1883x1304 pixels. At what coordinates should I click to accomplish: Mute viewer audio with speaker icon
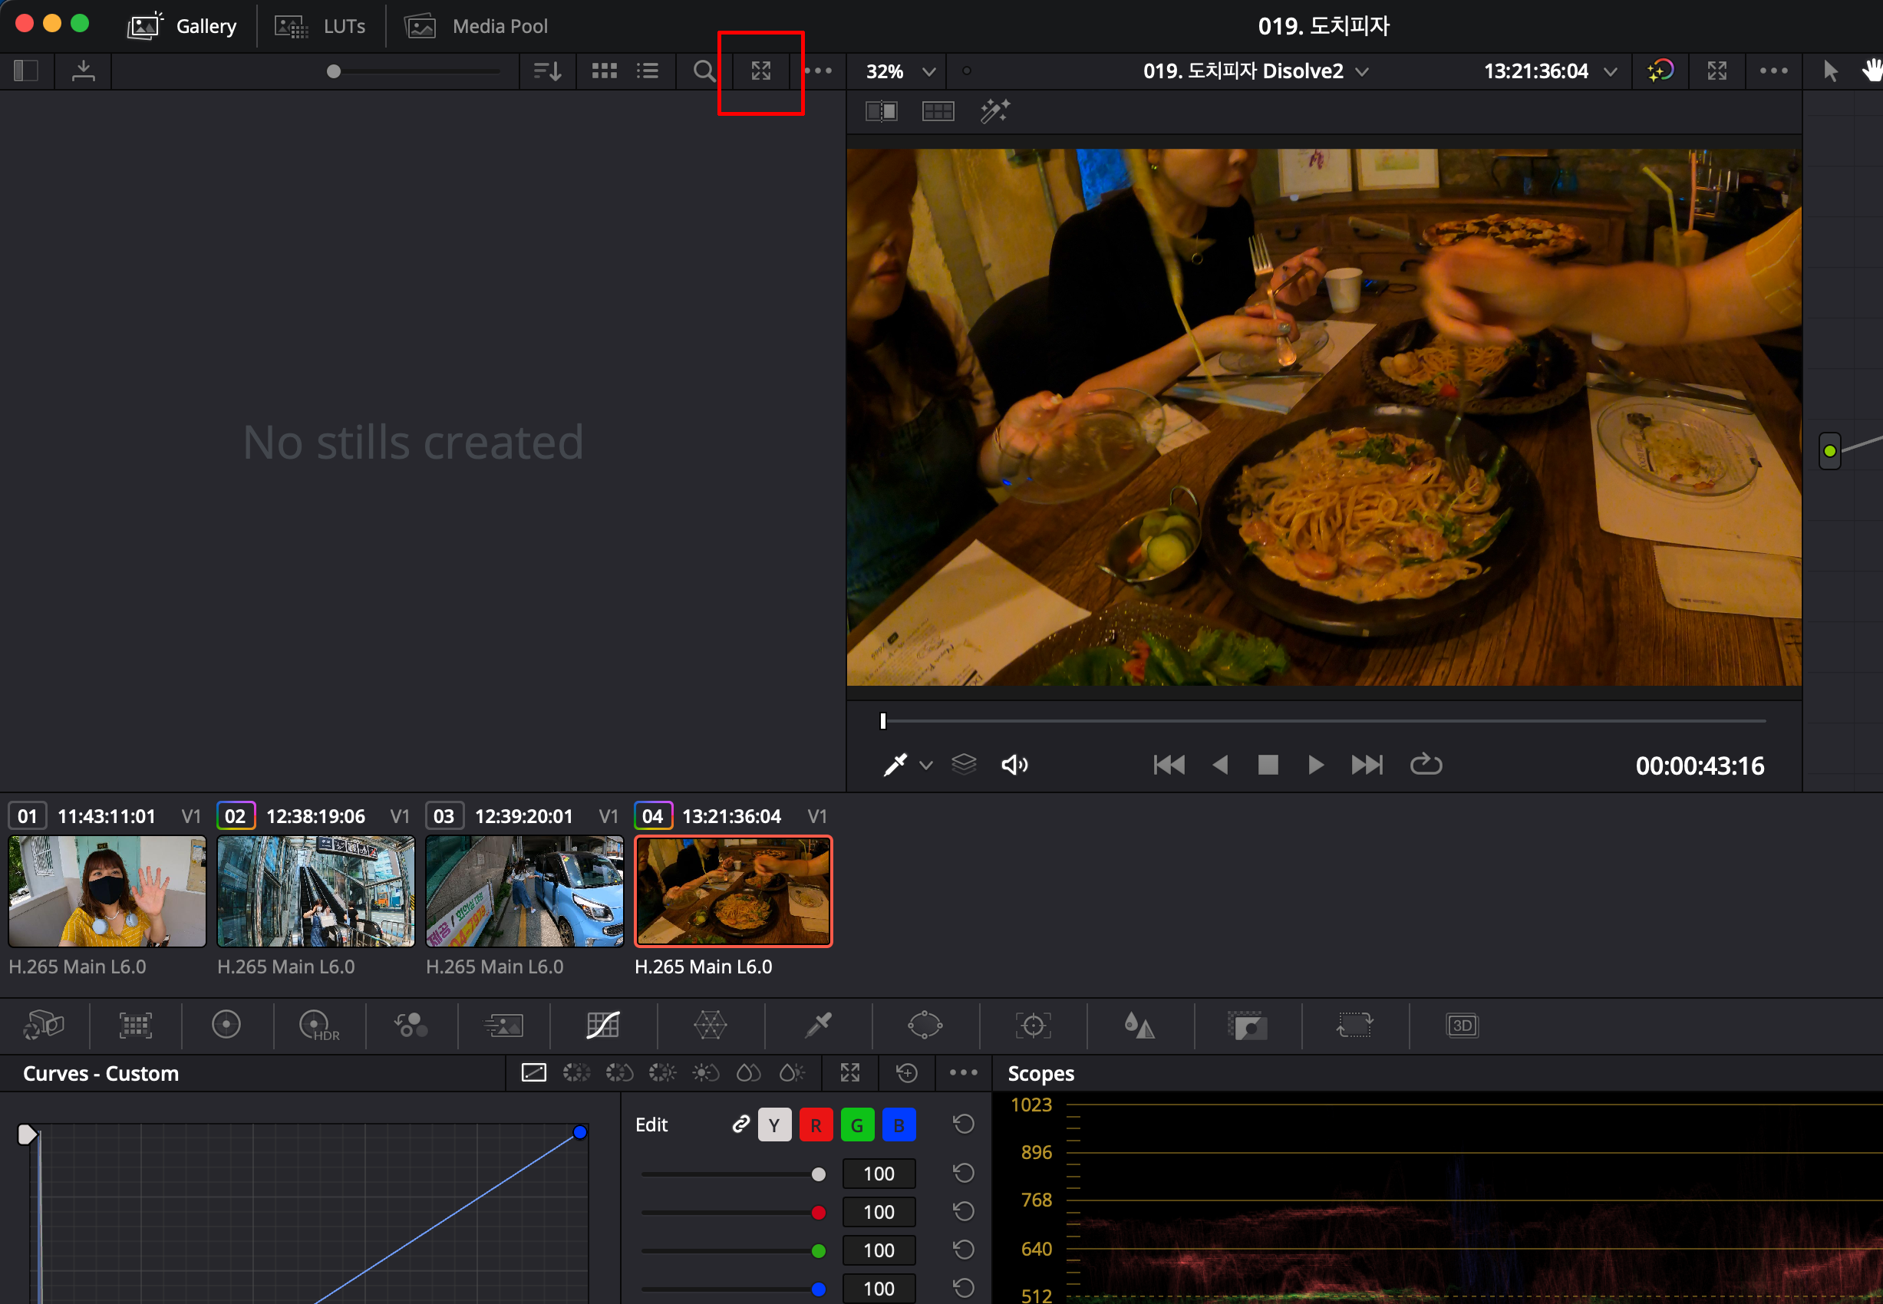coord(1014,765)
